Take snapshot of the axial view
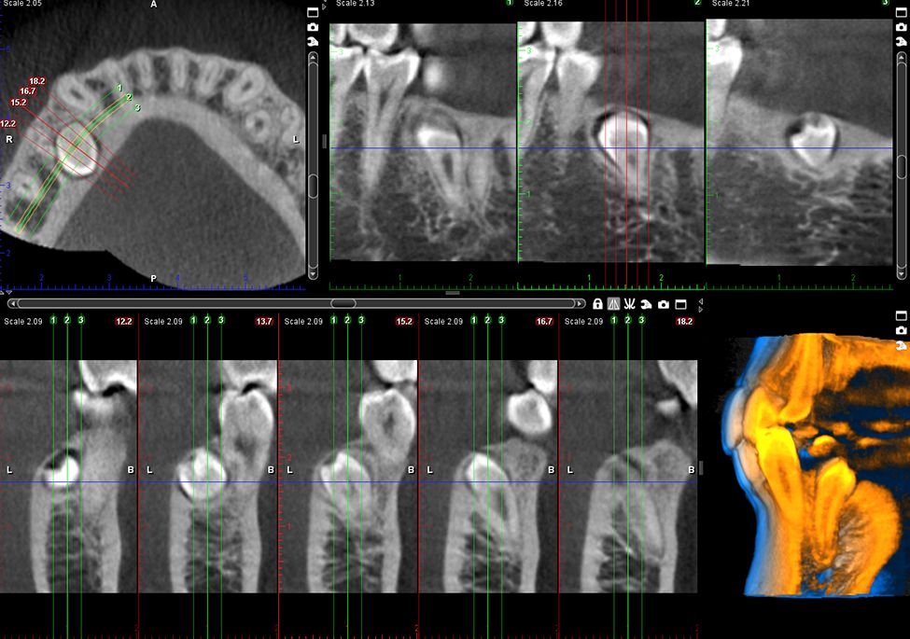The width and height of the screenshot is (910, 639). click(313, 27)
